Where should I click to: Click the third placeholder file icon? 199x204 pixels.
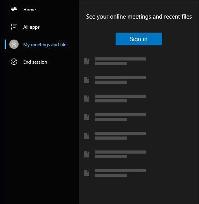pos(87,99)
